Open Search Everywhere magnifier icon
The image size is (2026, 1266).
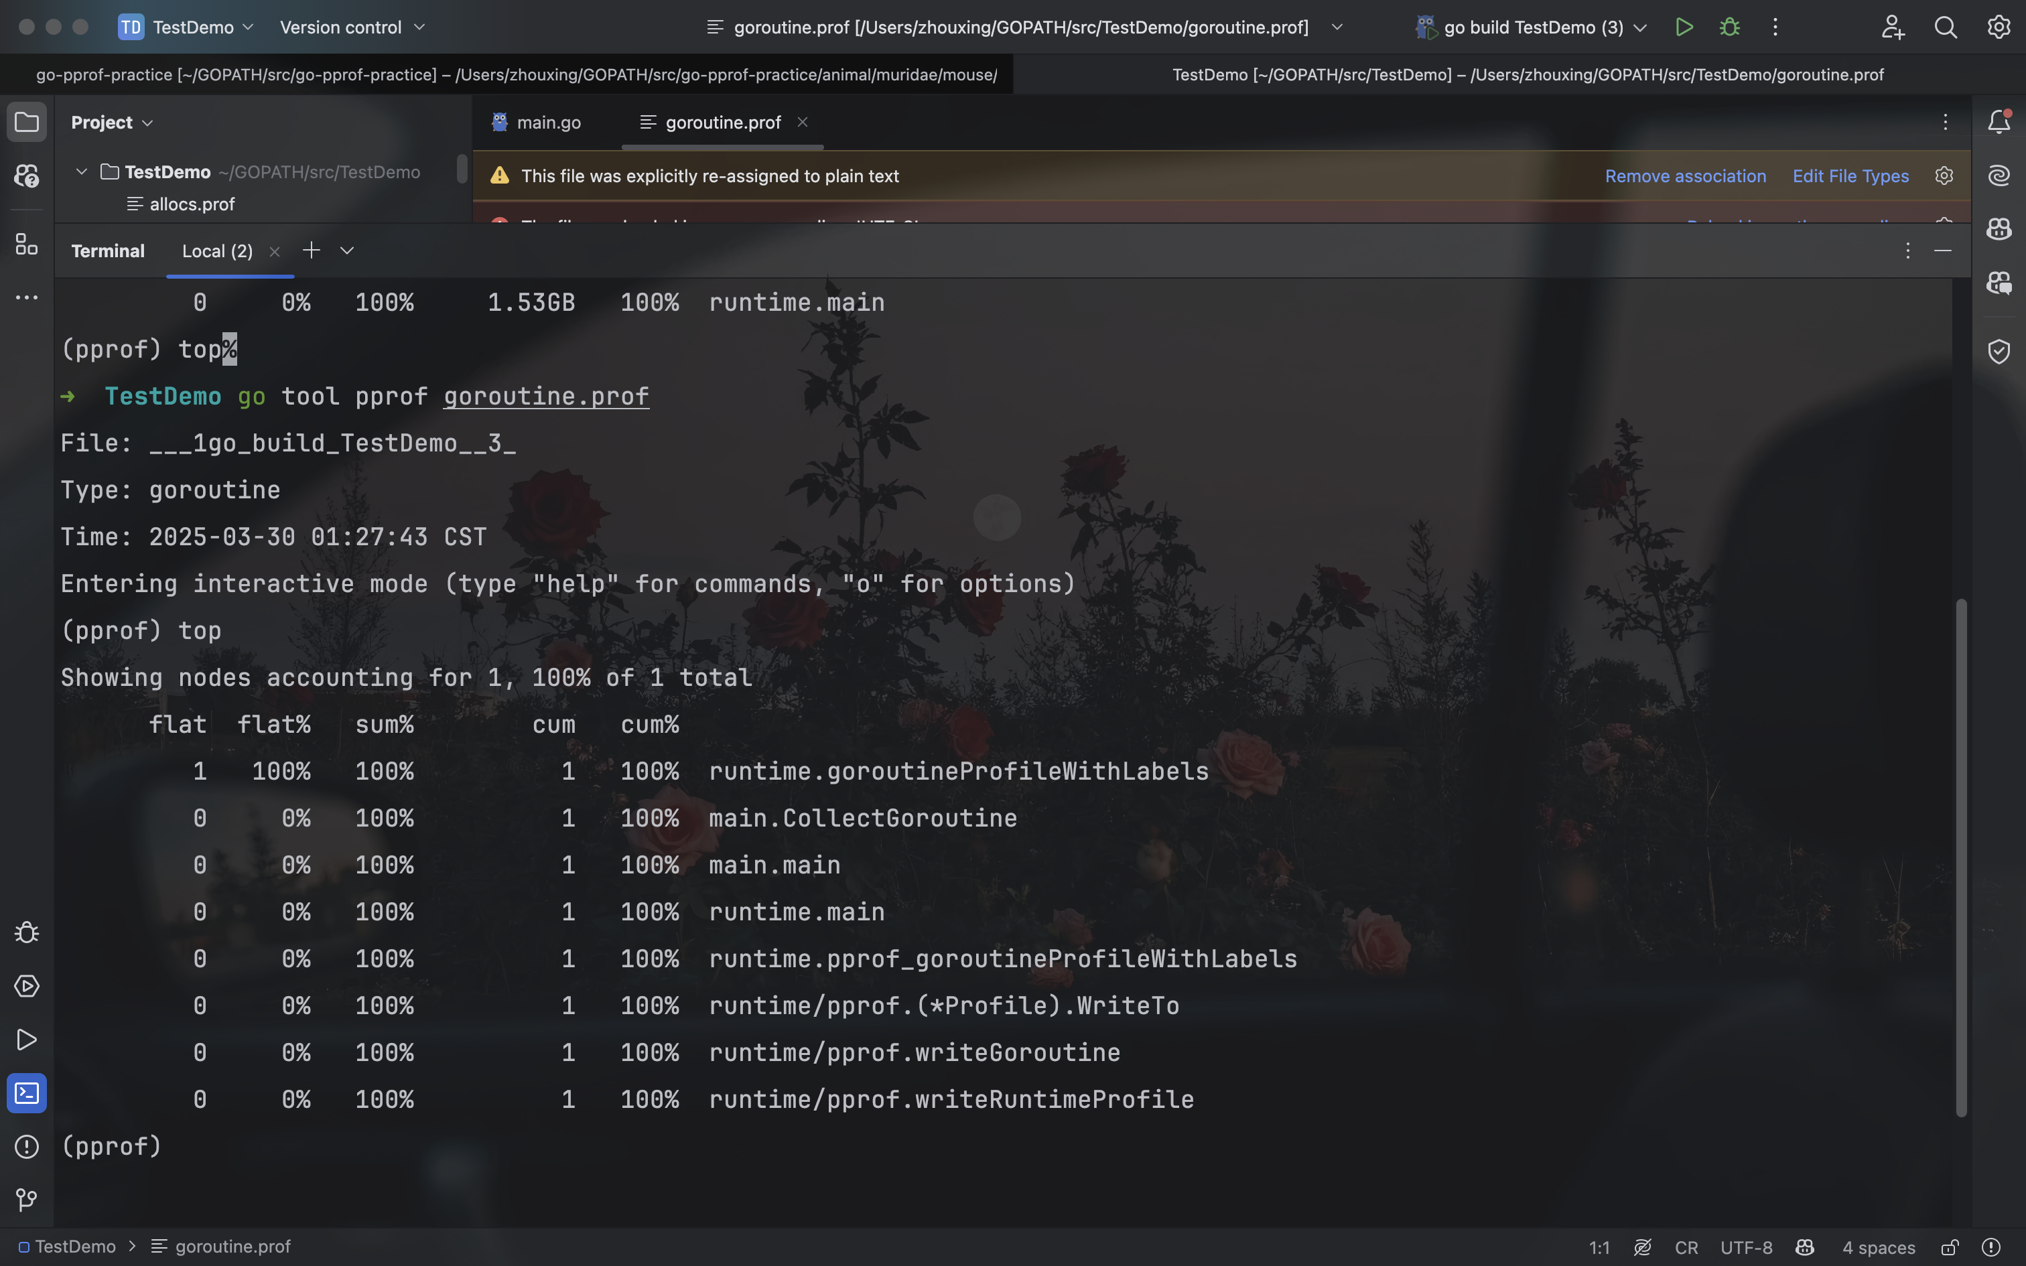(1946, 27)
